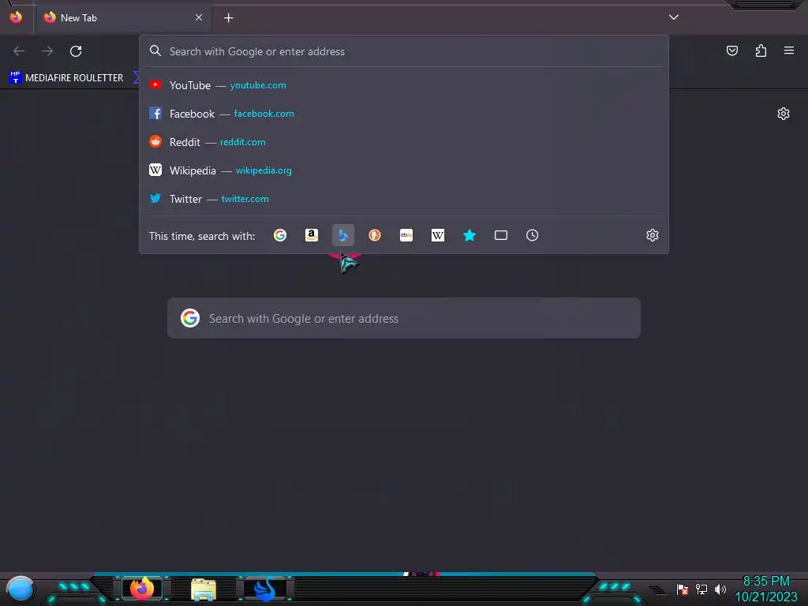
Task: Choose YouTube suggestion youtube.com
Action: point(404,85)
